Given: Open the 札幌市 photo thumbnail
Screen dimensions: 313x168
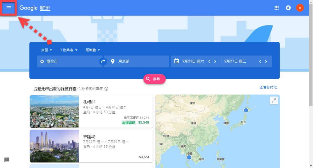Looking at the screenshot, I should [55, 111].
